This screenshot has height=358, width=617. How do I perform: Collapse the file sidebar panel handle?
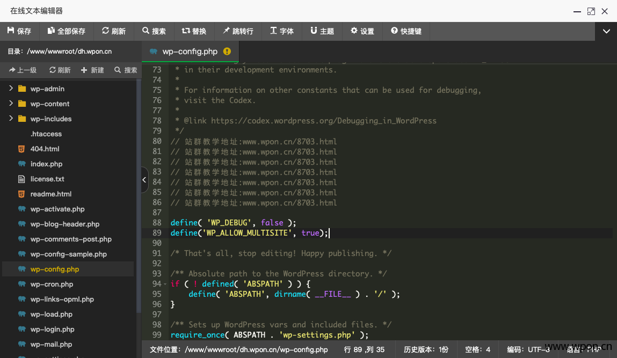[x=144, y=180]
